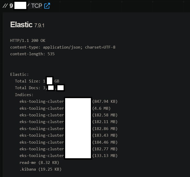Select the index row sized 182.11 MB
190x177 pixels.
[x=41, y=122]
